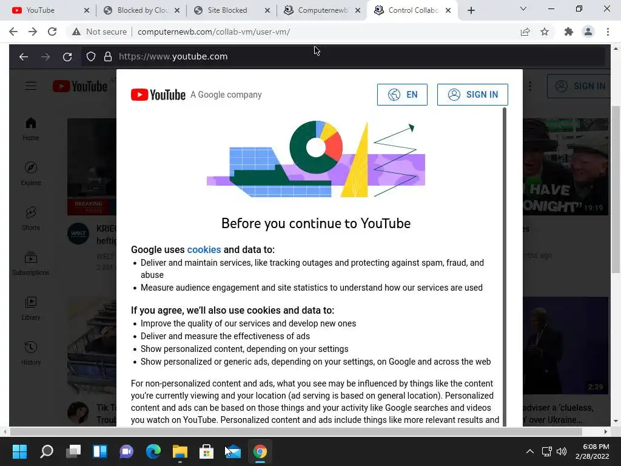Open Task View on the taskbar
This screenshot has width=621, height=466.
73,451
